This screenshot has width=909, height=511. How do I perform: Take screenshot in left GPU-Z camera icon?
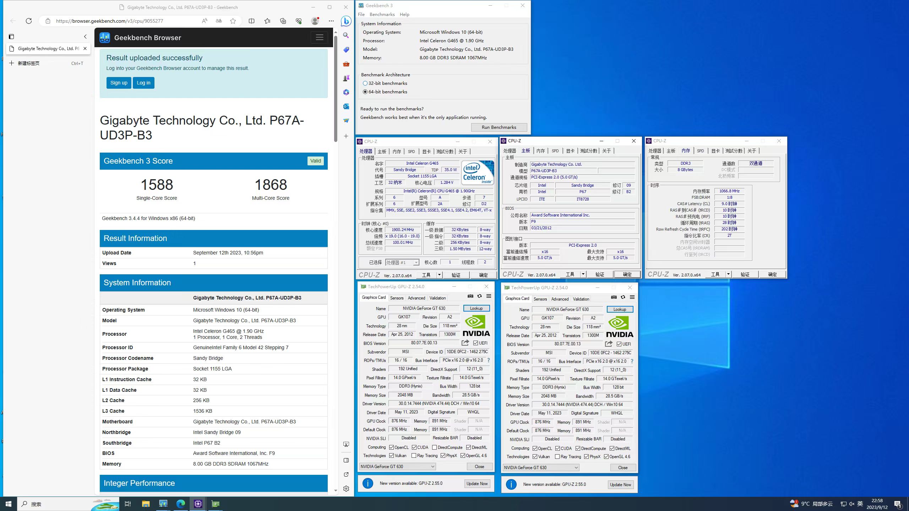[x=470, y=296]
